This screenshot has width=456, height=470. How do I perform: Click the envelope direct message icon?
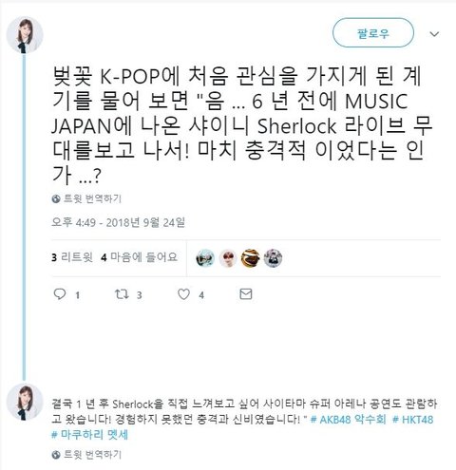pos(246,294)
